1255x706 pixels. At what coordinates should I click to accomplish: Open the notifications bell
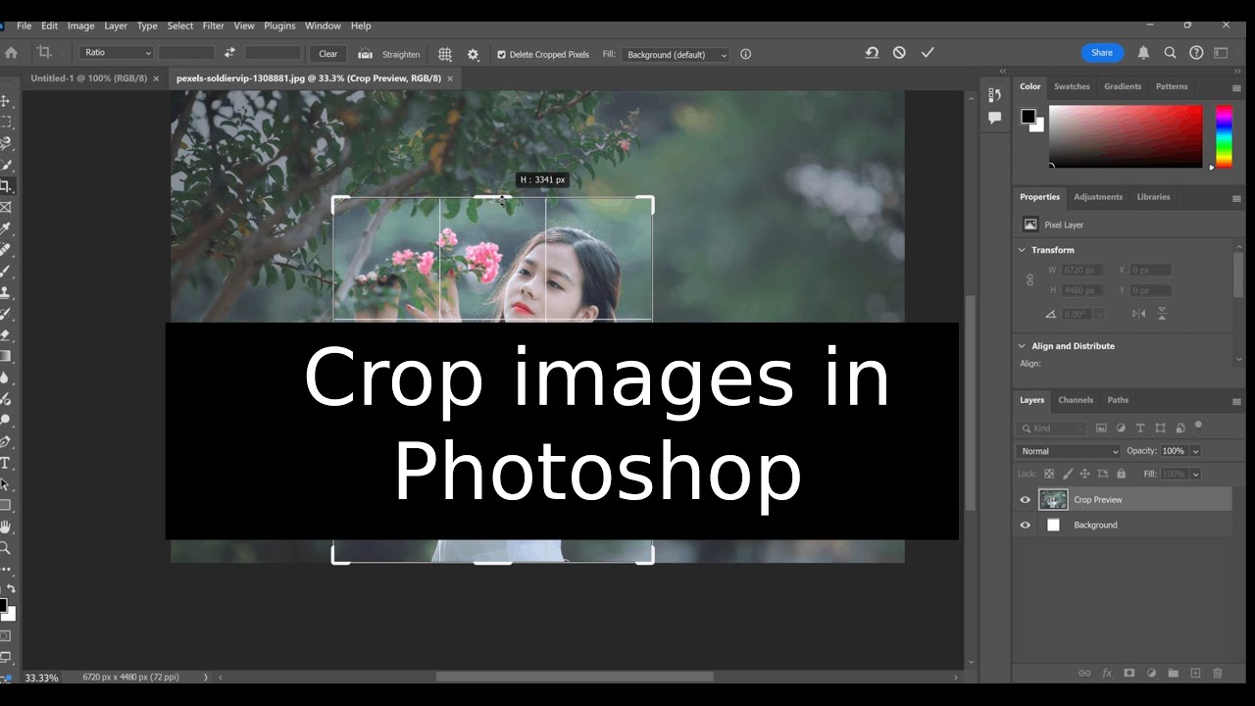(x=1143, y=53)
